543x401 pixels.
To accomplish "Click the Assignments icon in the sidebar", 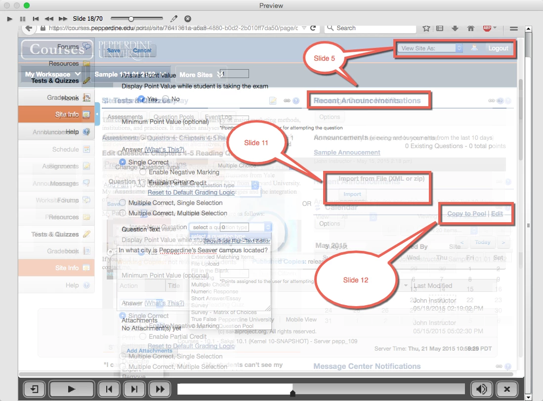I will click(86, 166).
